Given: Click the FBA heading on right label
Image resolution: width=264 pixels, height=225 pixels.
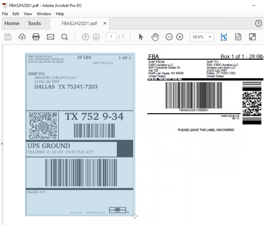Looking at the screenshot, I should [x=153, y=56].
